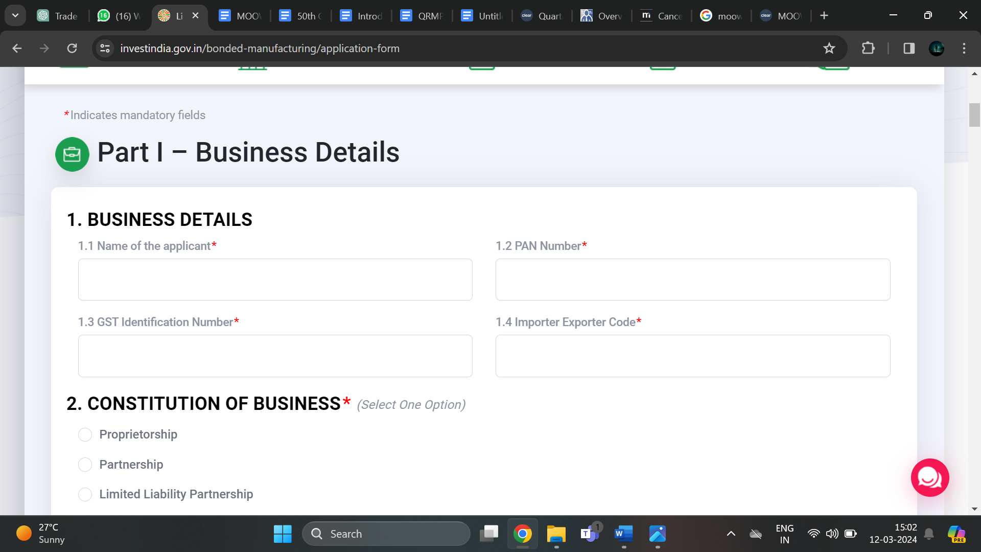Open the Chrome extensions puzzle icon
This screenshot has width=981, height=552.
coord(868,49)
